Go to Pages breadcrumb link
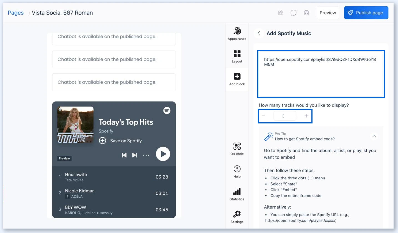This screenshot has height=233, width=398. tap(16, 13)
